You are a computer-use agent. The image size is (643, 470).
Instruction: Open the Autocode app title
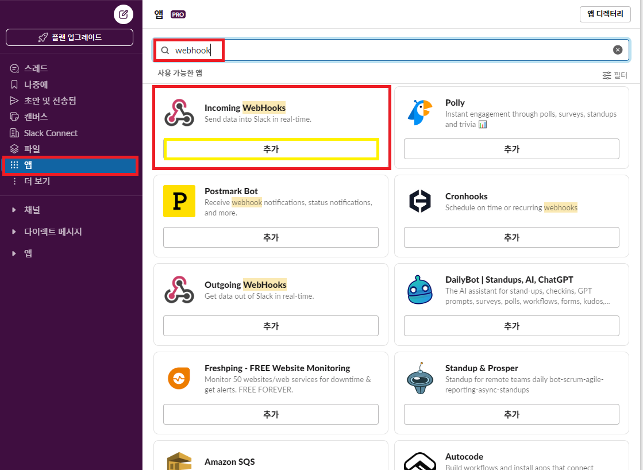464,456
